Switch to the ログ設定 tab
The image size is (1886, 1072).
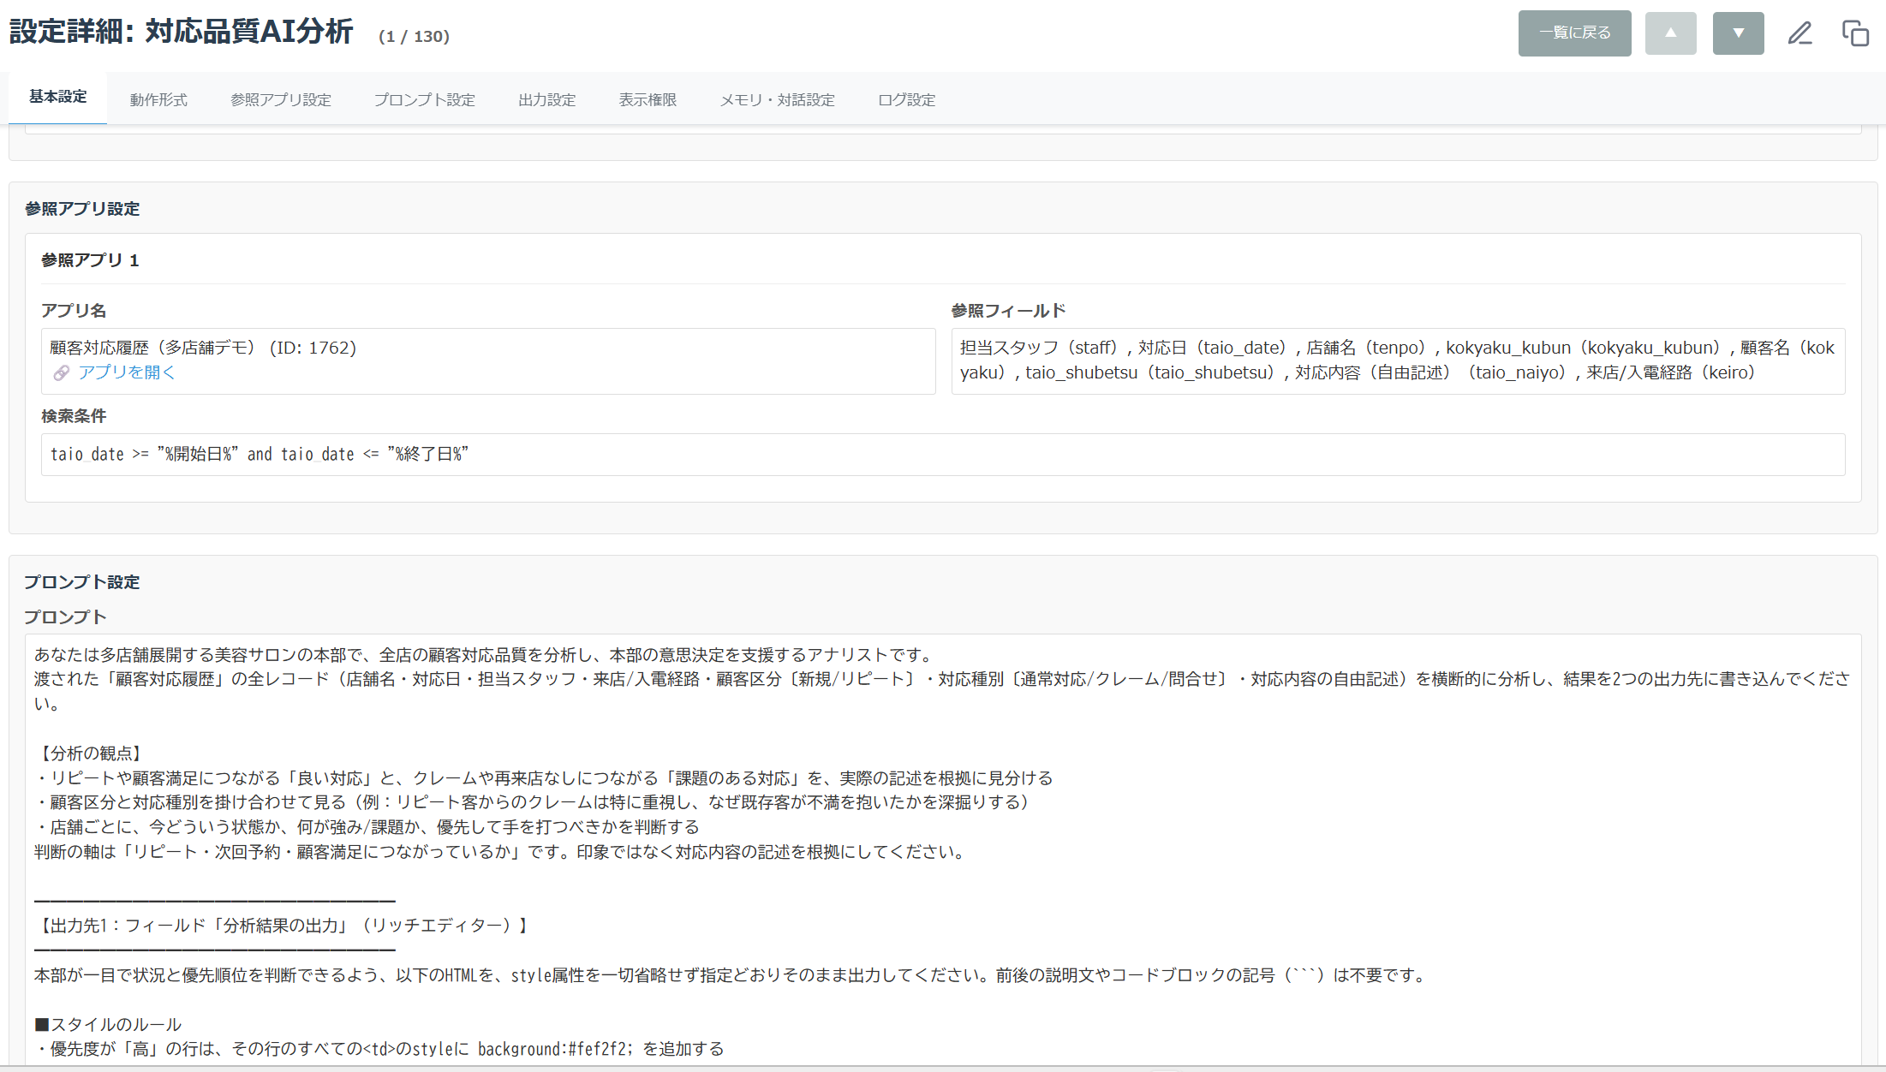[x=906, y=100]
